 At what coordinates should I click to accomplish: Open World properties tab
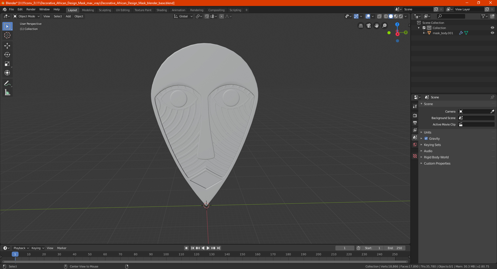point(415,145)
